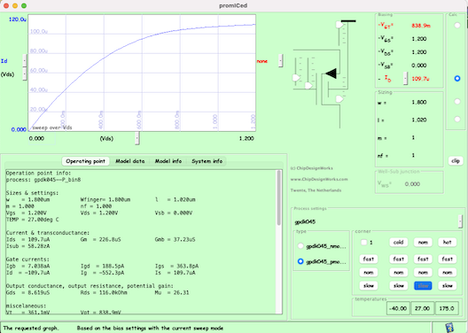Select the Calc radio button beside l
This screenshot has height=333, width=468.
(457, 120)
